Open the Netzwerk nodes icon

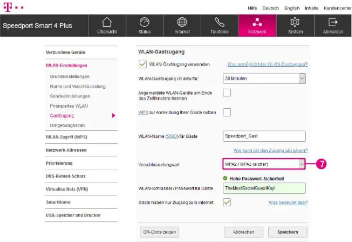coord(257,22)
